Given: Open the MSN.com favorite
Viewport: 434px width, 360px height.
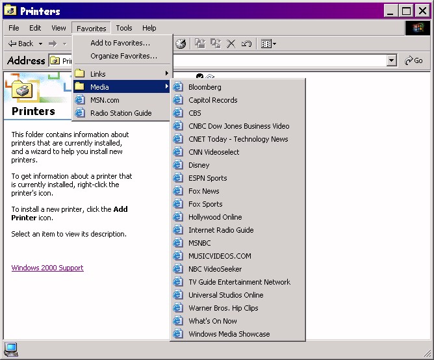Looking at the screenshot, I should coord(121,100).
